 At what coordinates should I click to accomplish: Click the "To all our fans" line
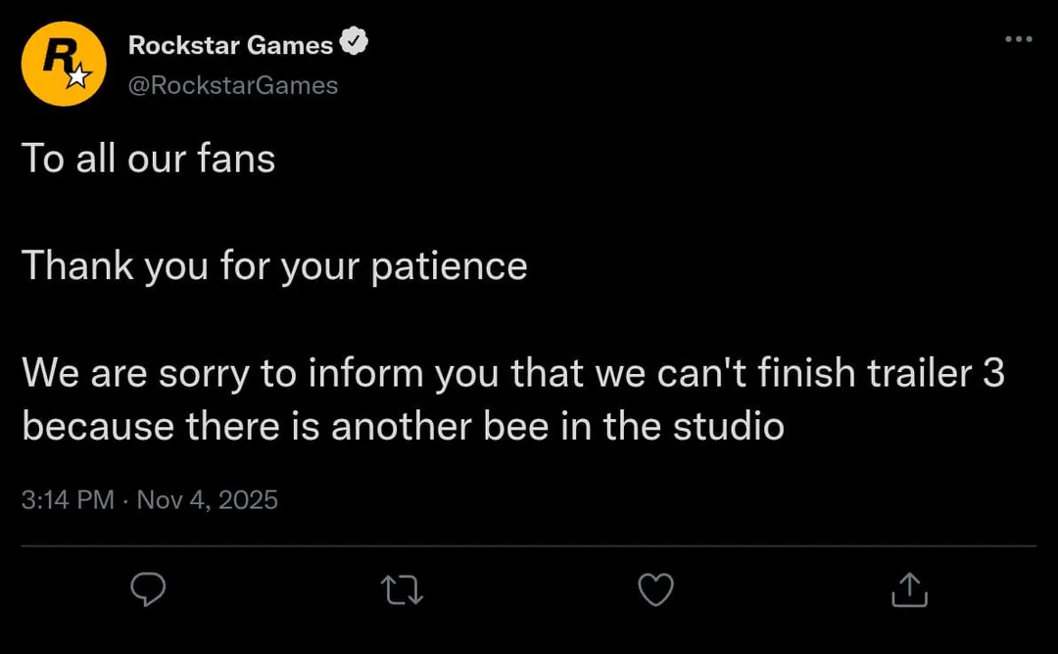(x=148, y=159)
